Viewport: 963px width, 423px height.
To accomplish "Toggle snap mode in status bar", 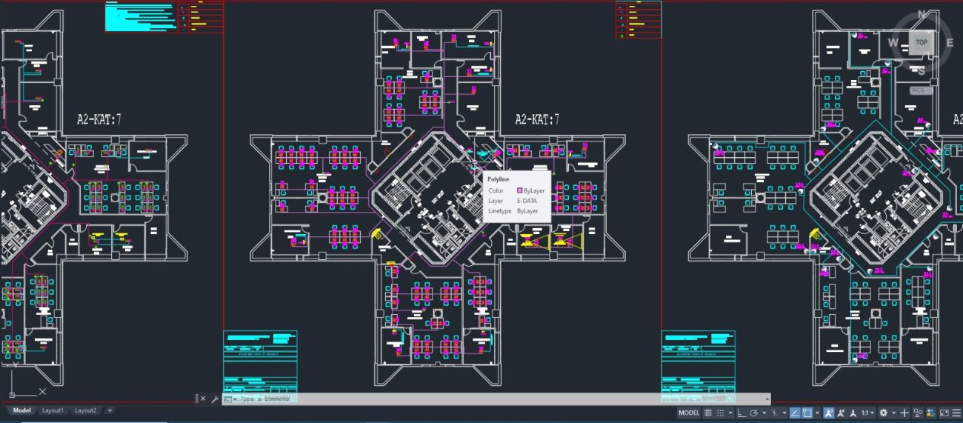I will tap(720, 413).
